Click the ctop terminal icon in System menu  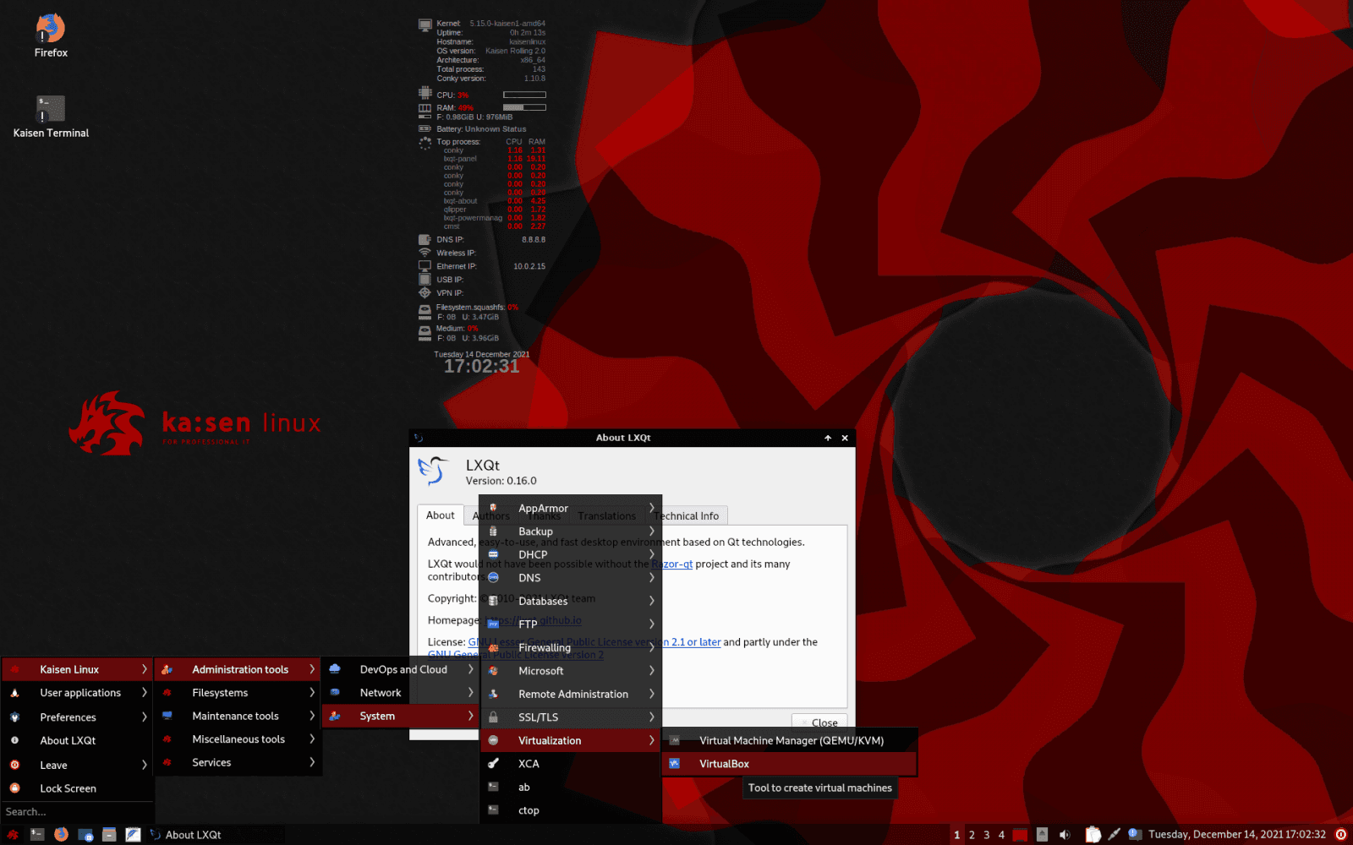point(493,810)
